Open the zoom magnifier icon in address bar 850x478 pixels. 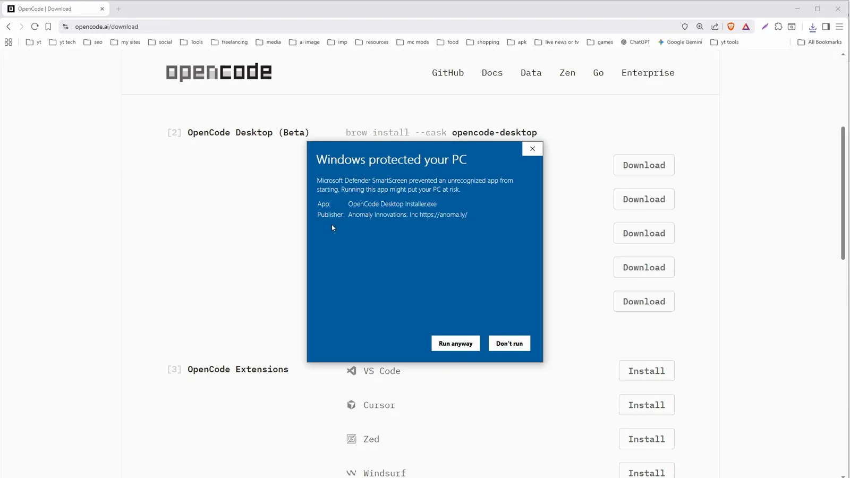pyautogui.click(x=700, y=27)
